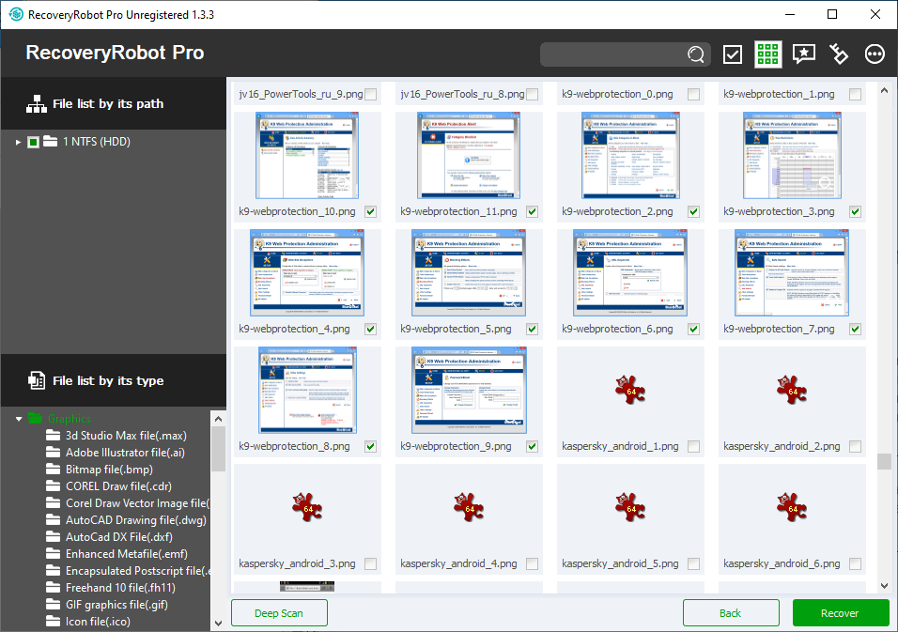Viewport: 898px width, 632px height.
Task: Click the RecoveryRobot app icon in title bar
Action: (15, 14)
